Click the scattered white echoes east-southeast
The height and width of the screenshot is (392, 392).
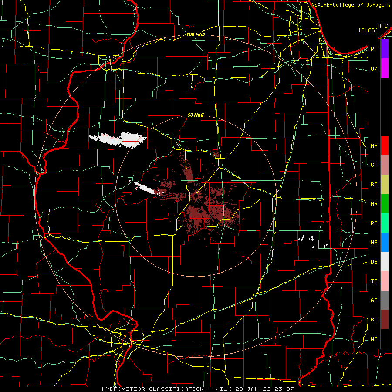(x=313, y=241)
